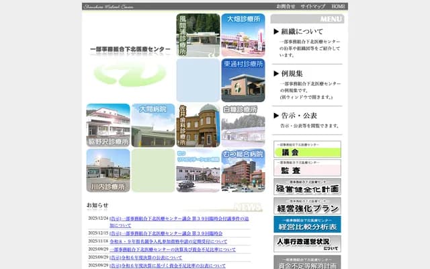Click the 監査 banner button
This screenshot has width=430, height=269.
[307, 168]
